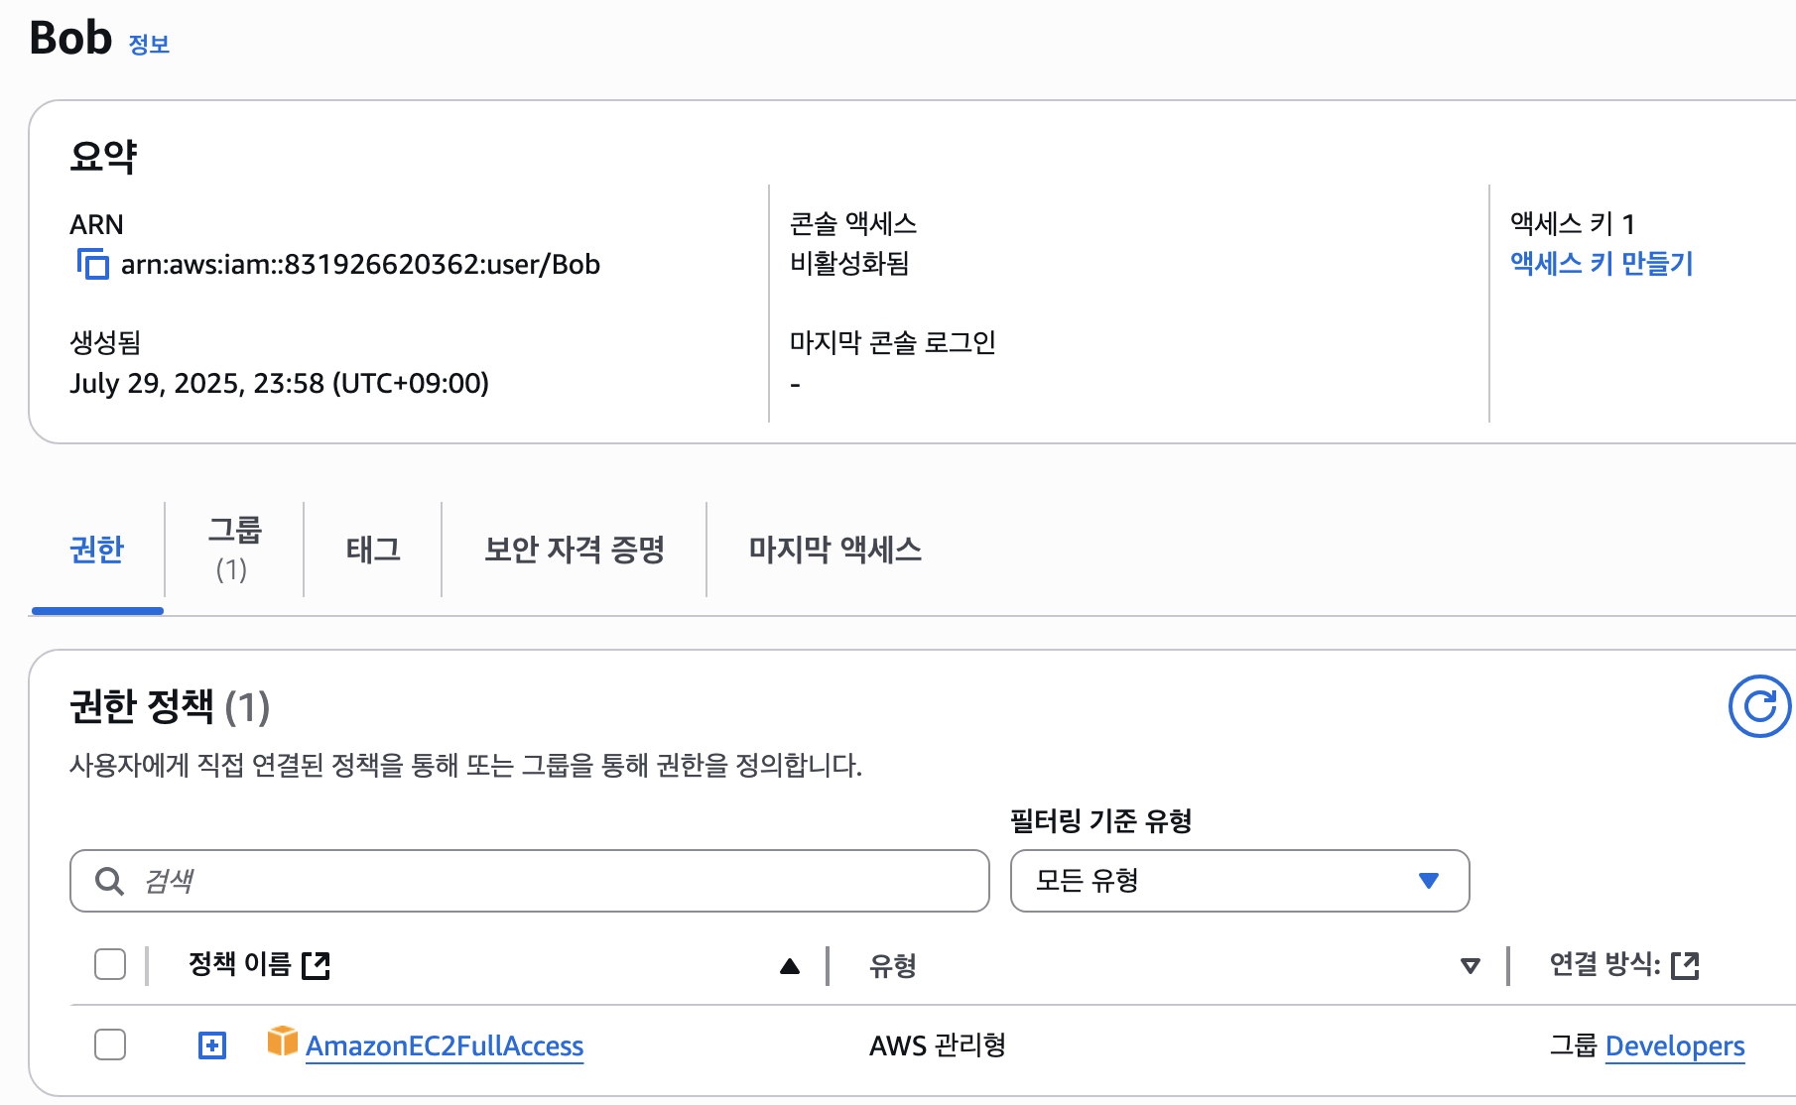Switch to the 권한 tab
The height and width of the screenshot is (1105, 1796).
point(97,550)
